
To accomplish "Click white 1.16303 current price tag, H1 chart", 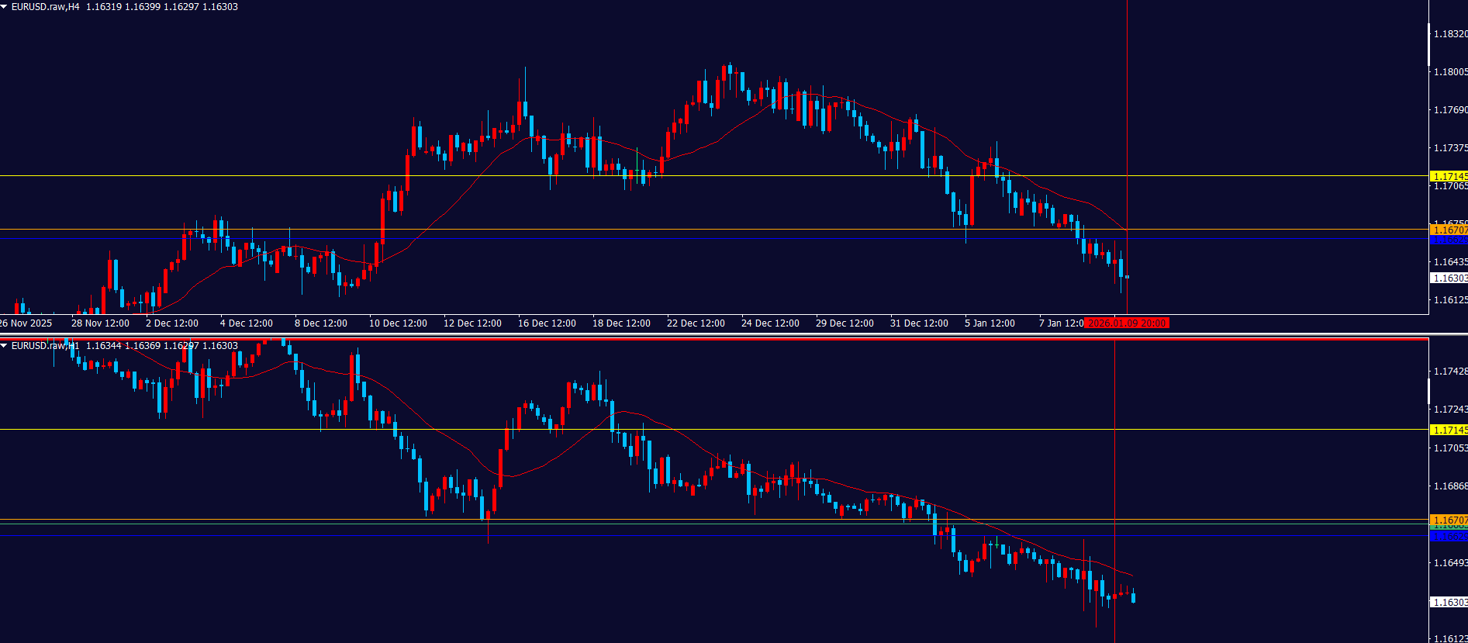I will pos(1449,603).
